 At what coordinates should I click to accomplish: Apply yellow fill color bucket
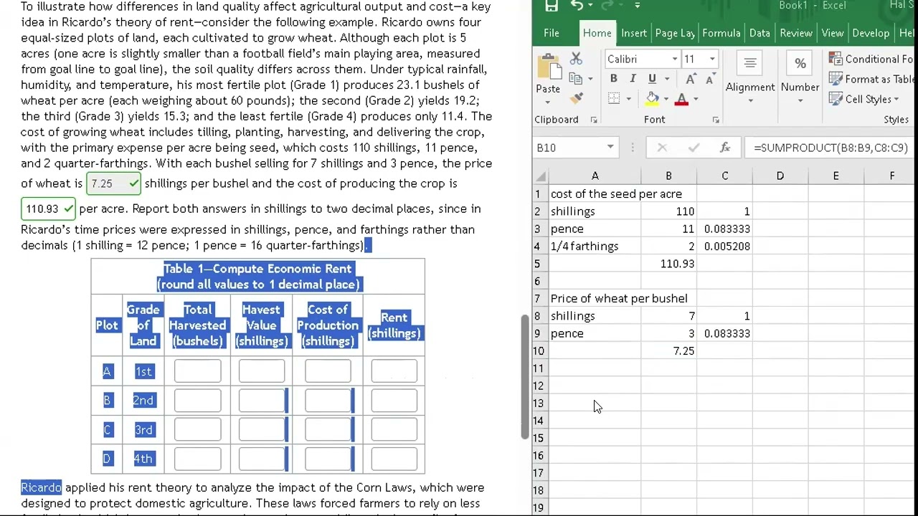coord(652,99)
